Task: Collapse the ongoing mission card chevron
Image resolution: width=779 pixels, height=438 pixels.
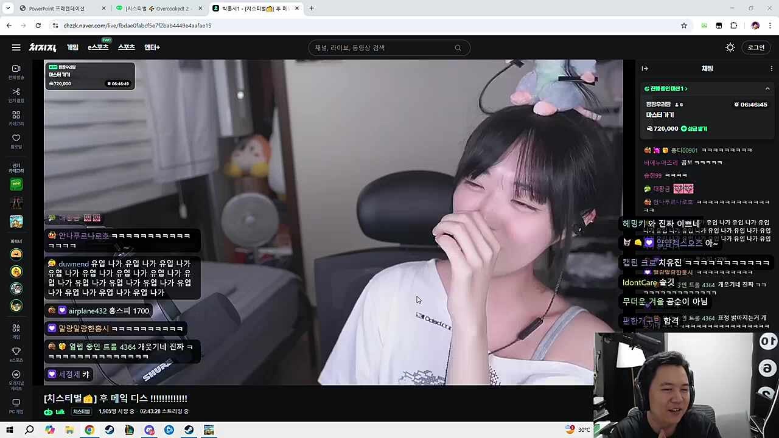Action: click(767, 89)
